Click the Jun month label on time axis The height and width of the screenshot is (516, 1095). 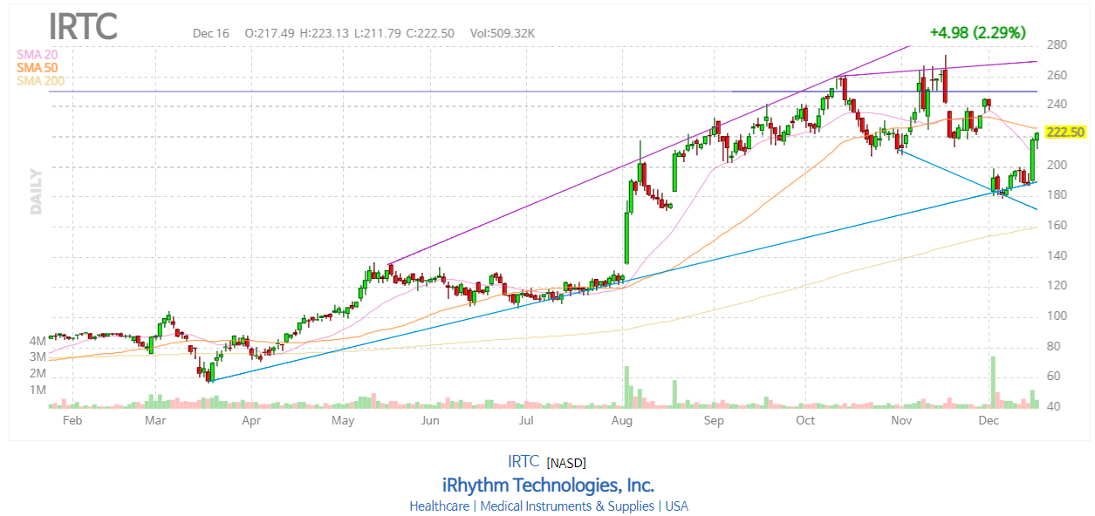[x=429, y=421]
